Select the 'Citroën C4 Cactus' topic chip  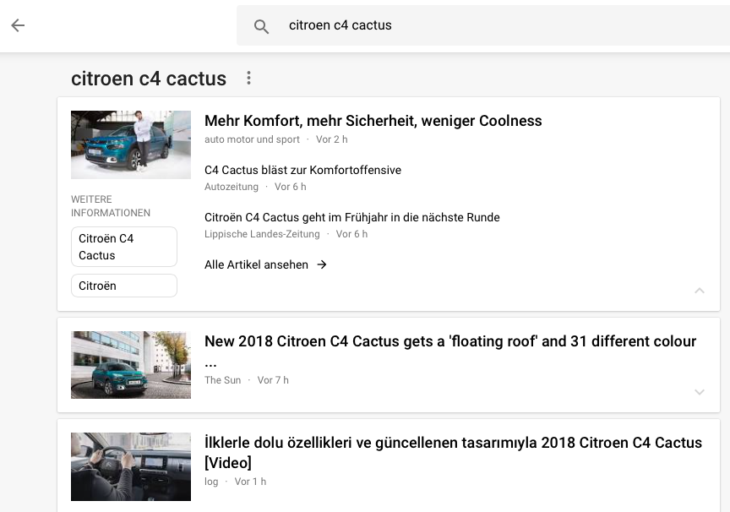point(124,247)
